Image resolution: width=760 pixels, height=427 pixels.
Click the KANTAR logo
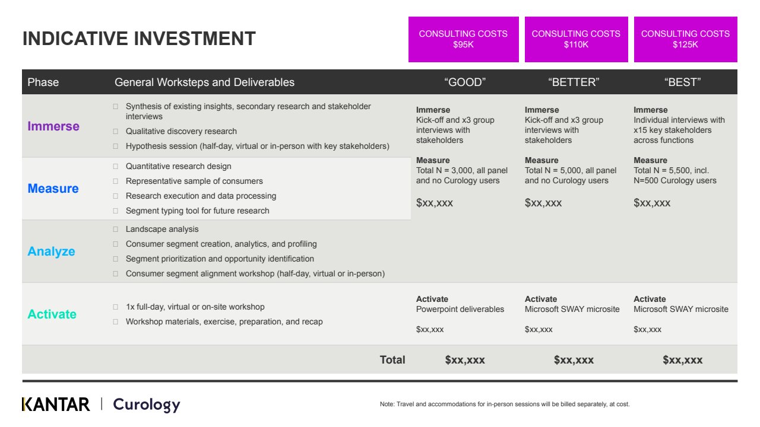coord(56,404)
